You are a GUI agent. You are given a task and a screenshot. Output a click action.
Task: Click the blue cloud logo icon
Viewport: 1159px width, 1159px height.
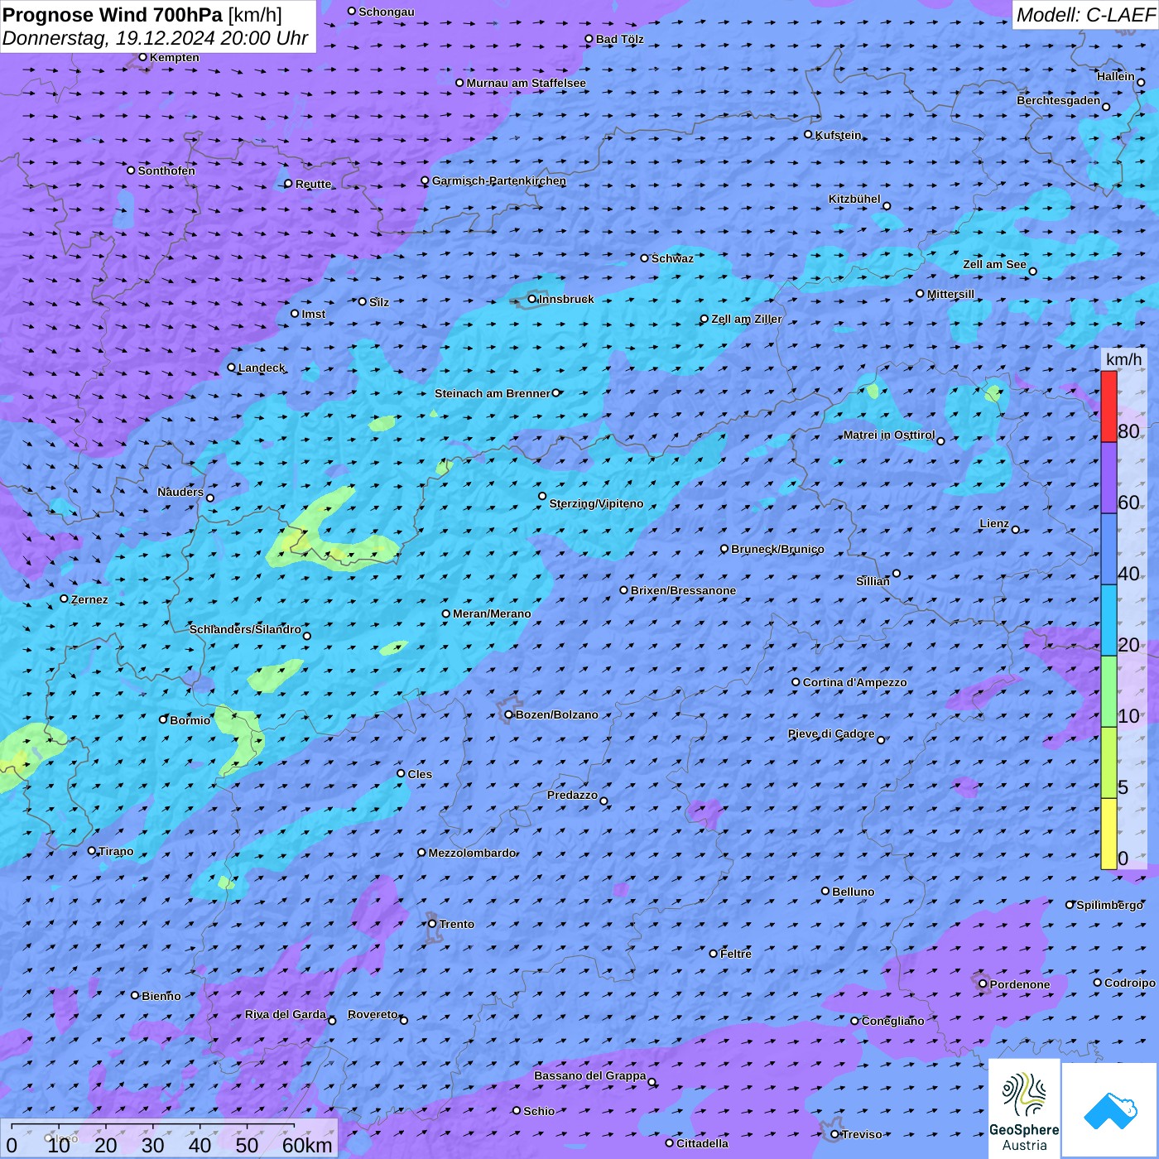tap(1110, 1109)
